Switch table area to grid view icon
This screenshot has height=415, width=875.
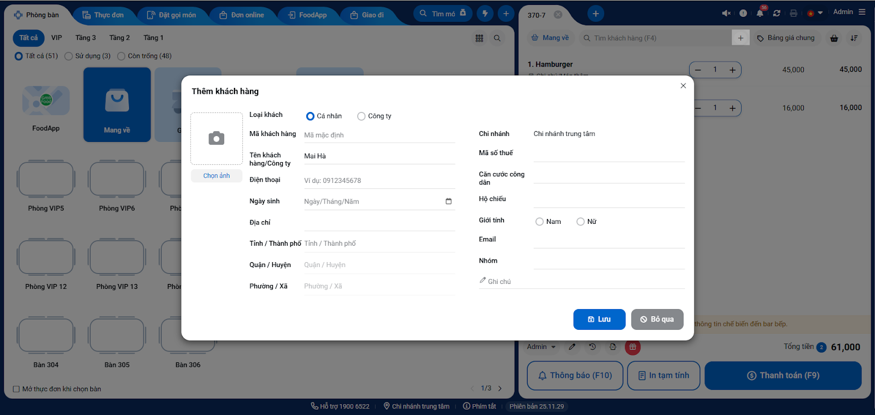(x=479, y=38)
